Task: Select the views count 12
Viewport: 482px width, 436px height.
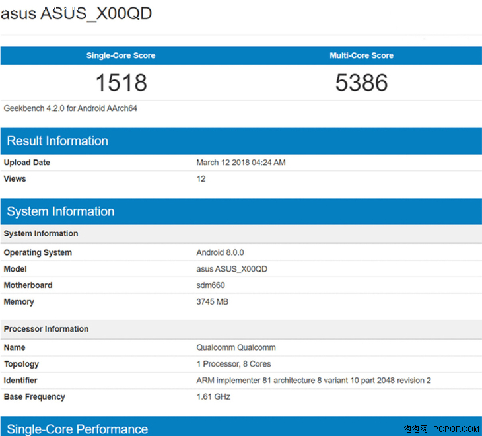Action: [201, 178]
